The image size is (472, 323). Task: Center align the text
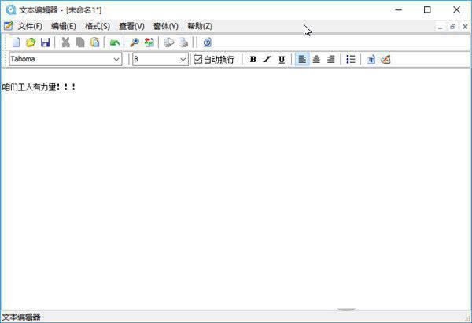(x=316, y=60)
